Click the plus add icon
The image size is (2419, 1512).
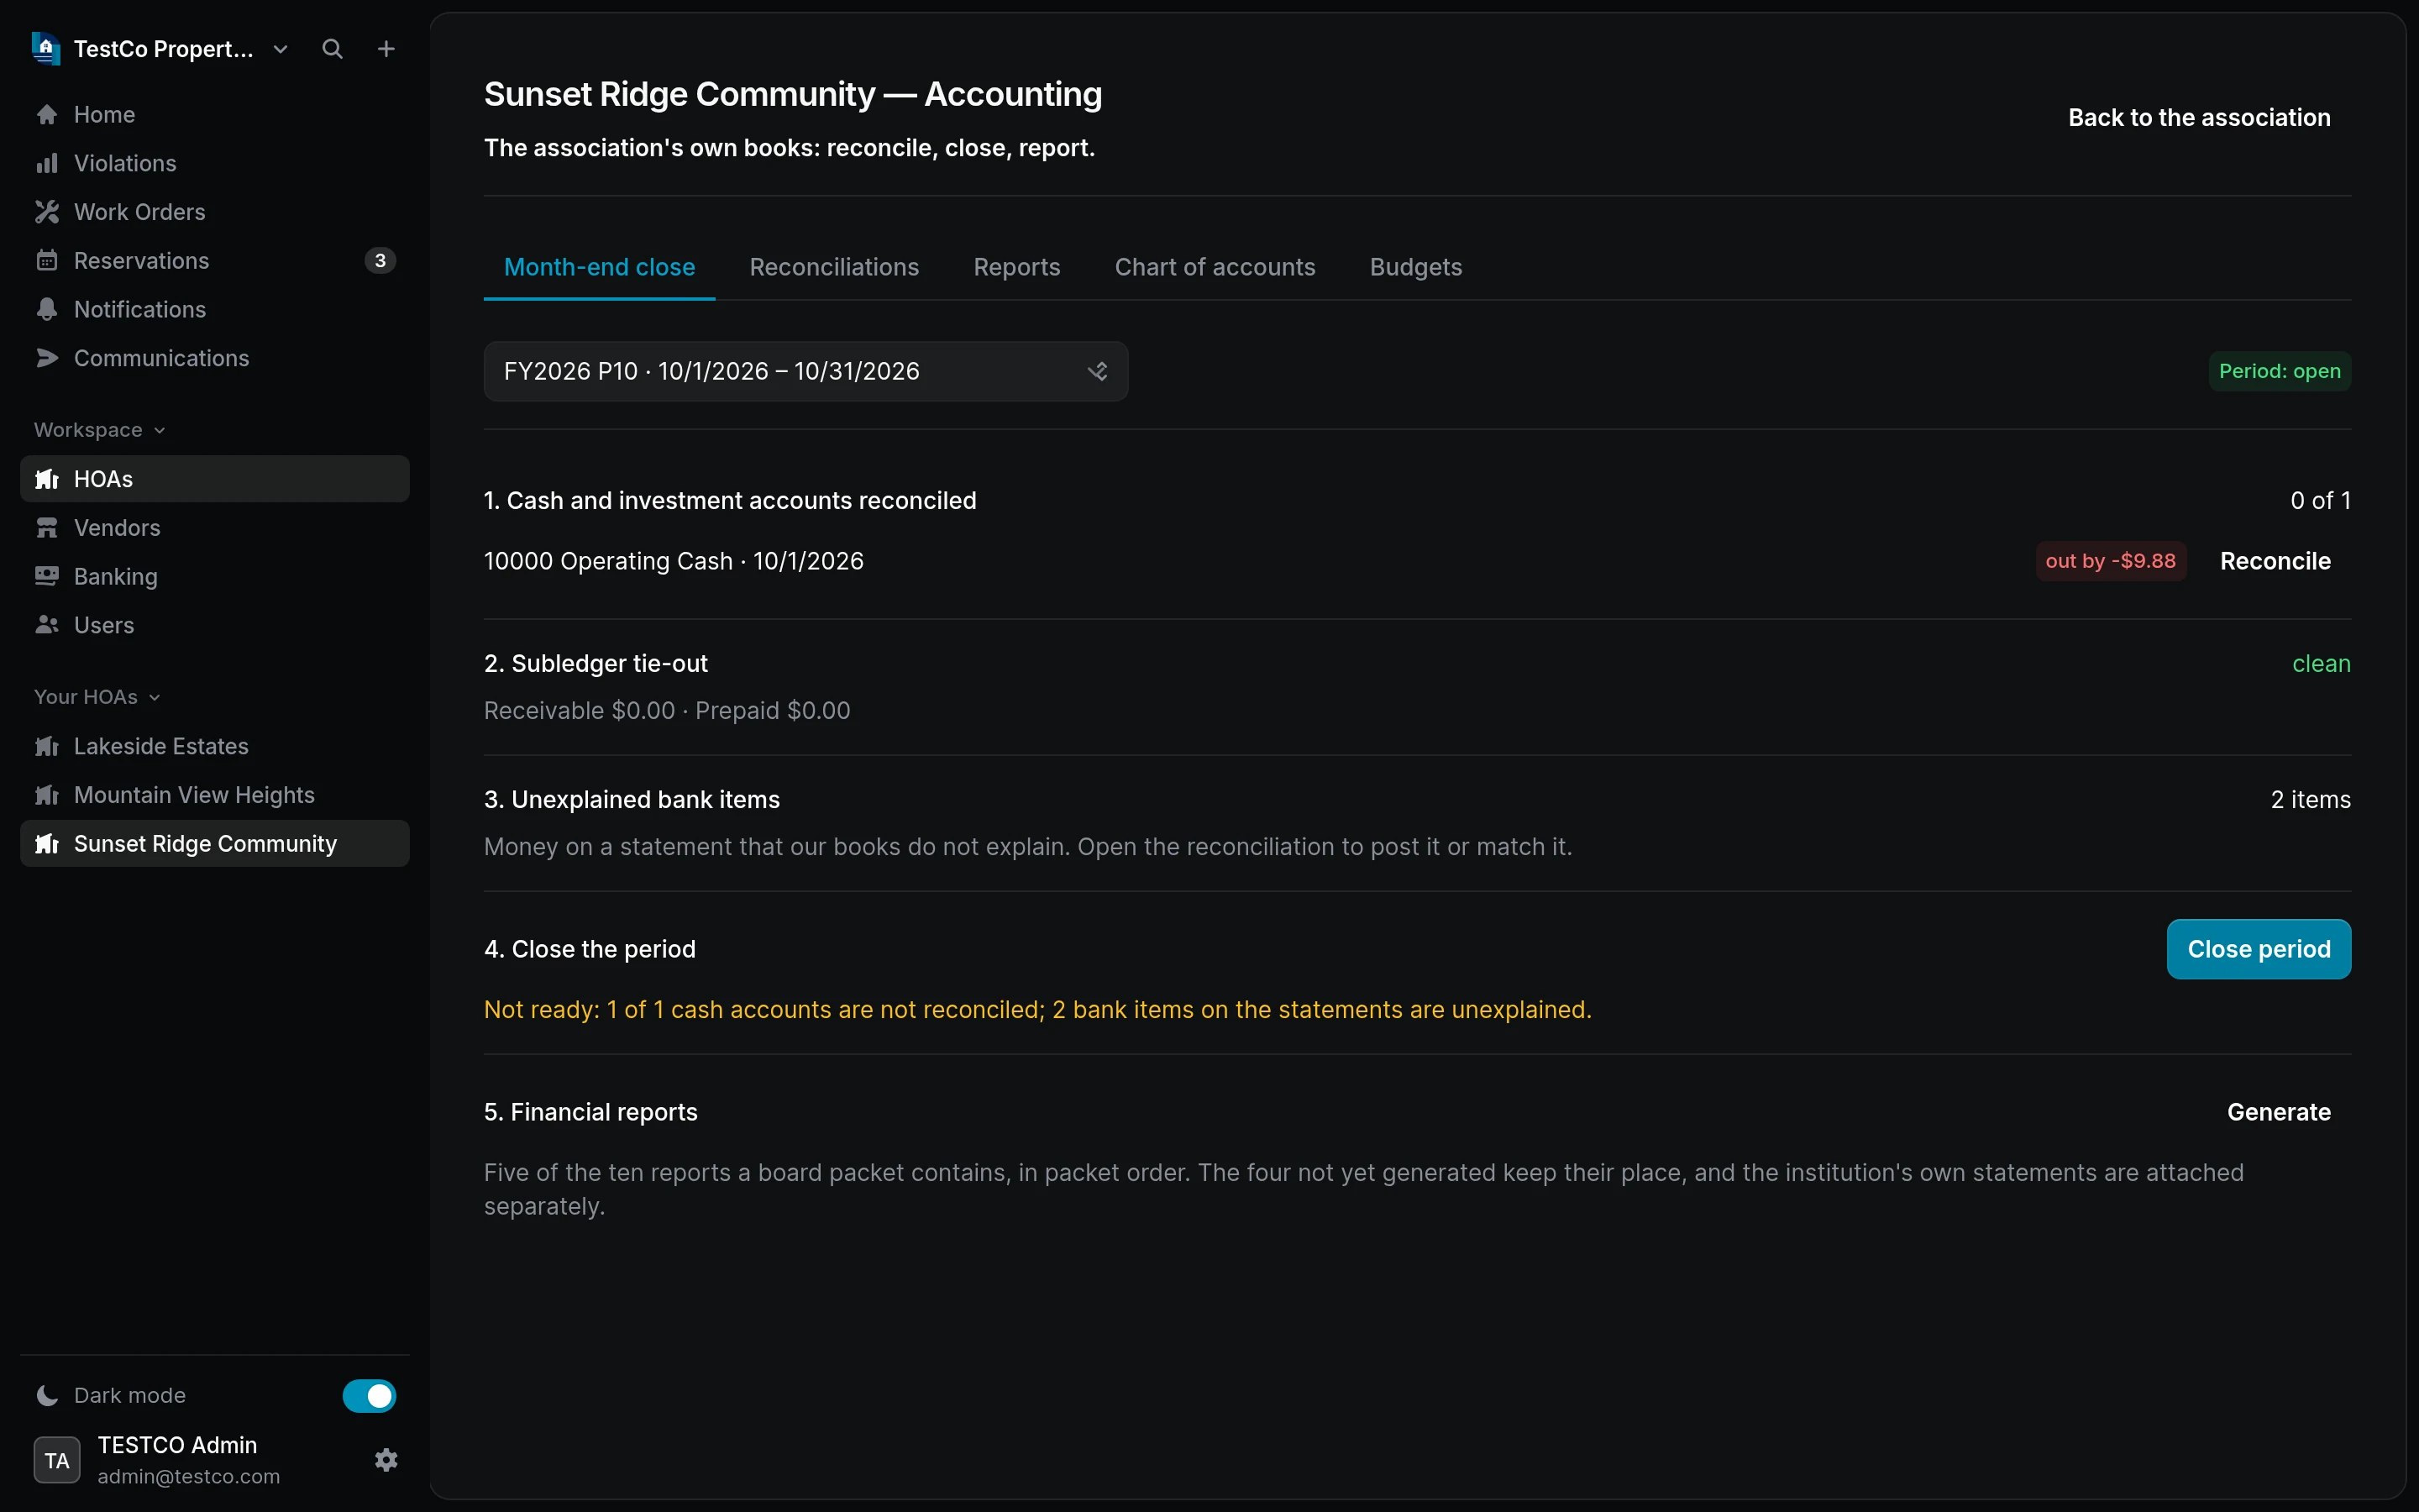coord(386,49)
